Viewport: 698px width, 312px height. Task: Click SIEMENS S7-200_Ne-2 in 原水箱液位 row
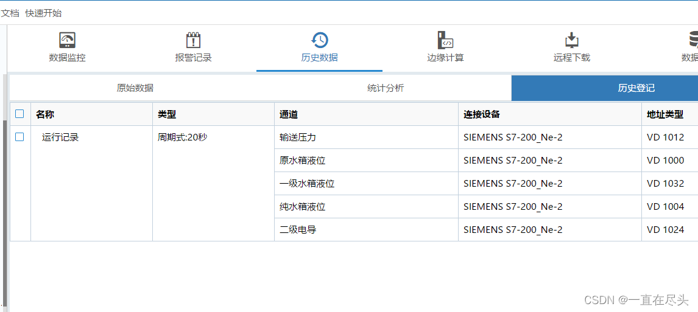click(550, 161)
